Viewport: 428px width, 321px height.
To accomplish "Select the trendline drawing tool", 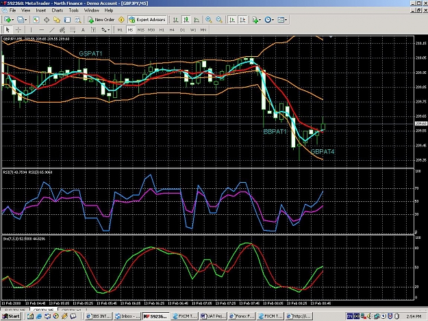I will pos(52,29).
